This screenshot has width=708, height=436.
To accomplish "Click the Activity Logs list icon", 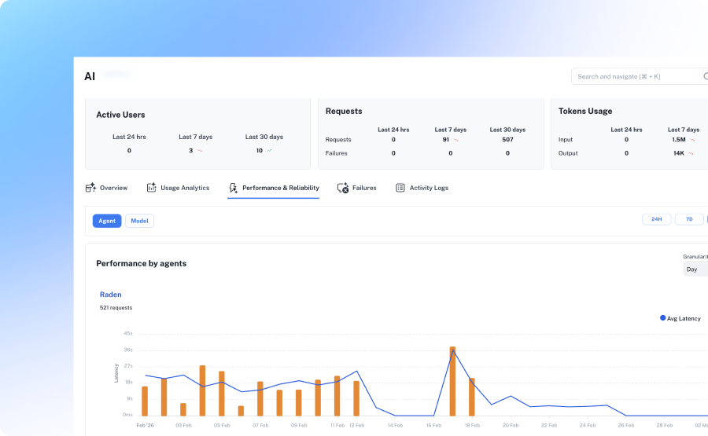I will [400, 188].
